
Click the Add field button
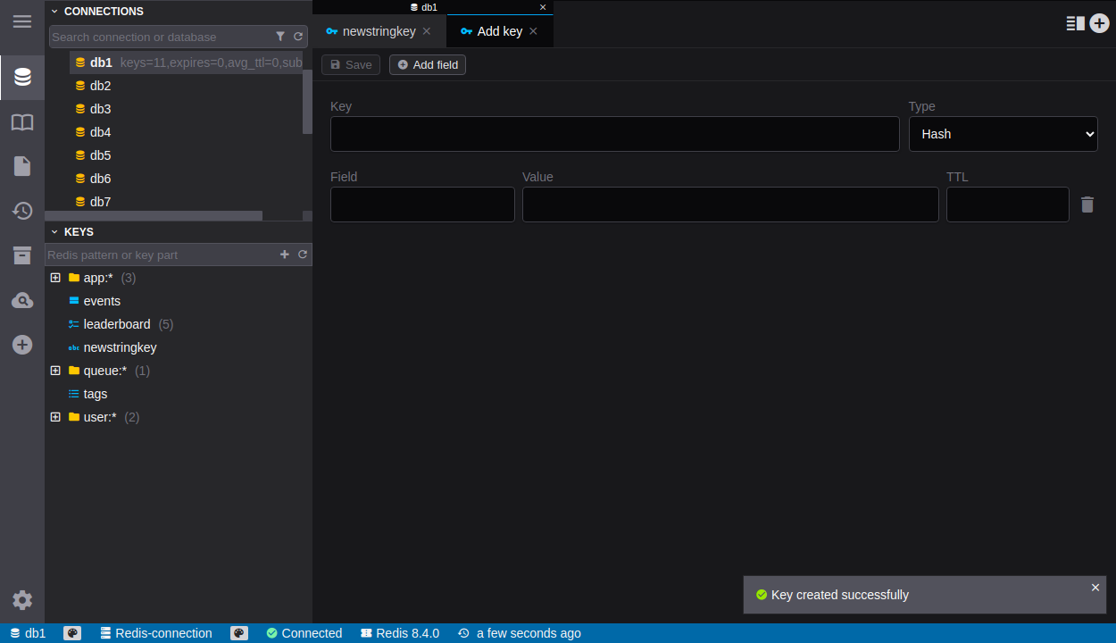coord(428,65)
